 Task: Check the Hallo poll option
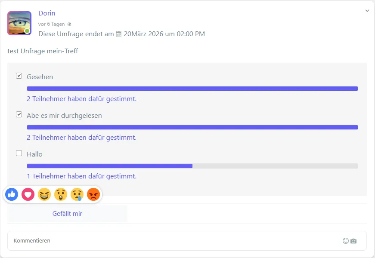point(19,153)
